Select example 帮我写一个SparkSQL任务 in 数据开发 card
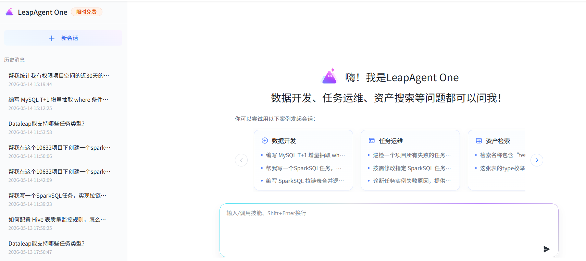Image resolution: width=586 pixels, height=261 pixels. 304,168
